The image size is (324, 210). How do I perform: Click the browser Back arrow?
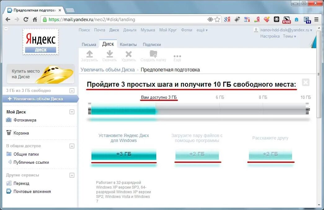[x=8, y=20]
